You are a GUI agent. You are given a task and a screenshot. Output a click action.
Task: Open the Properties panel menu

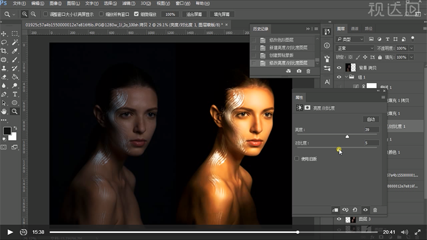(383, 97)
